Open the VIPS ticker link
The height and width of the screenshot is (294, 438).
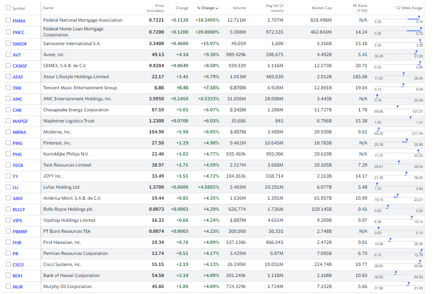[x=18, y=220]
